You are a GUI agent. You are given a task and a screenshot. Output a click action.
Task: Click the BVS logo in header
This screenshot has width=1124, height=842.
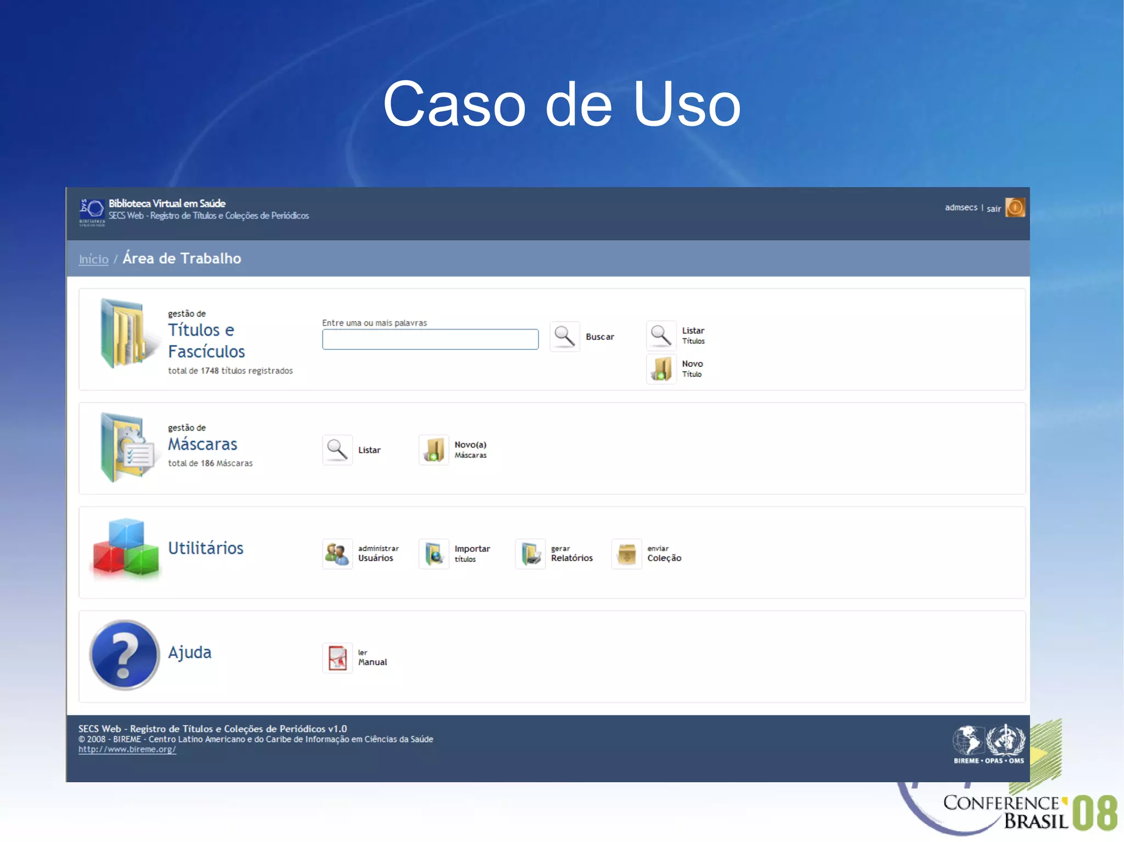point(92,212)
